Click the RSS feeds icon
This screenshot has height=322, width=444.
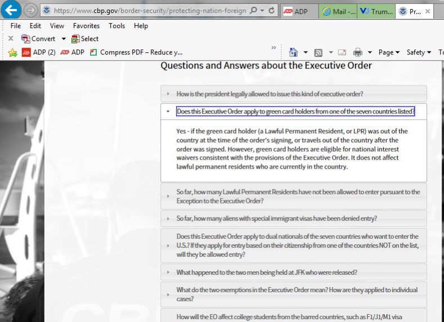[x=318, y=52]
